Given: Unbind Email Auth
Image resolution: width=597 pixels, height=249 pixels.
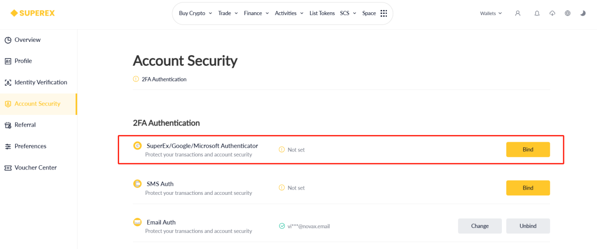Looking at the screenshot, I should tap(528, 226).
